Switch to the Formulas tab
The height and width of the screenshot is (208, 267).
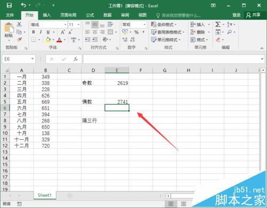point(90,15)
